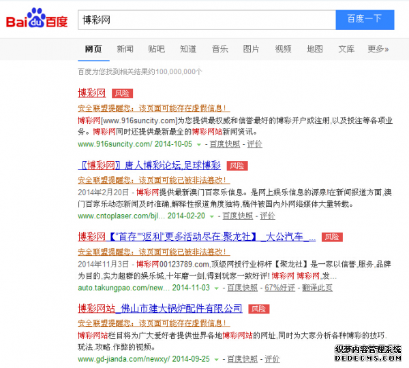Switch to the 地图 tab
Screen dimensions: 409x368
[x=314, y=49]
